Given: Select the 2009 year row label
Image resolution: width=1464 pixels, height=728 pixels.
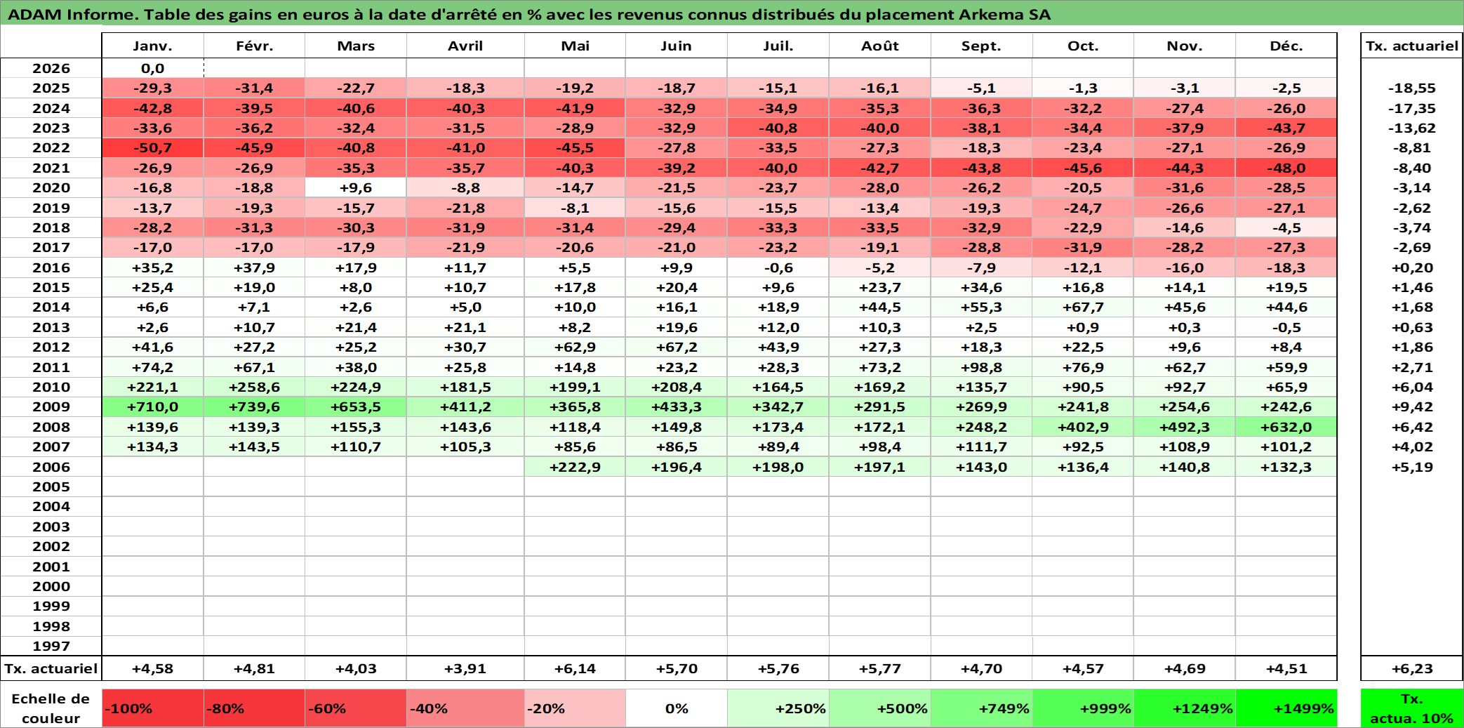Looking at the screenshot, I should (x=51, y=406).
